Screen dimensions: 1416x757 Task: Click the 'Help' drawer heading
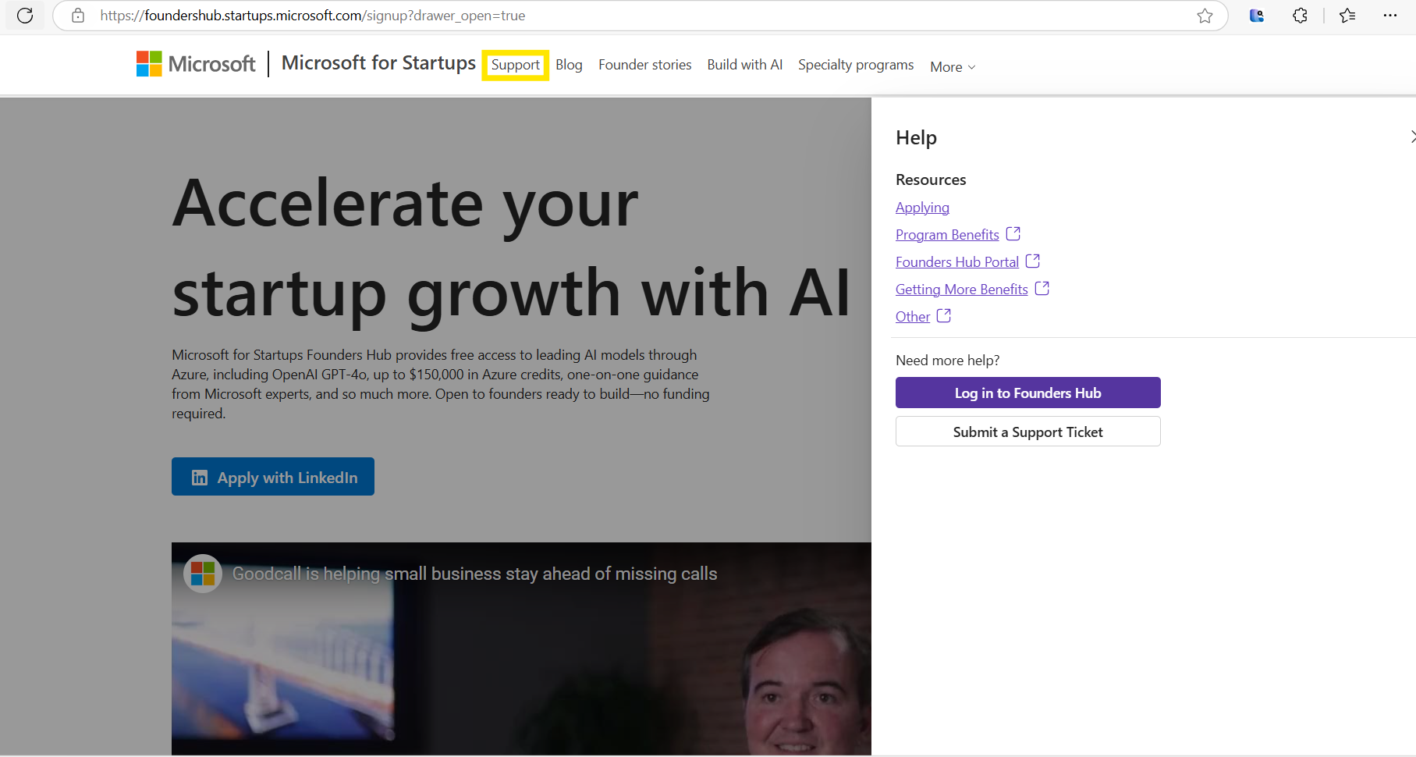916,138
